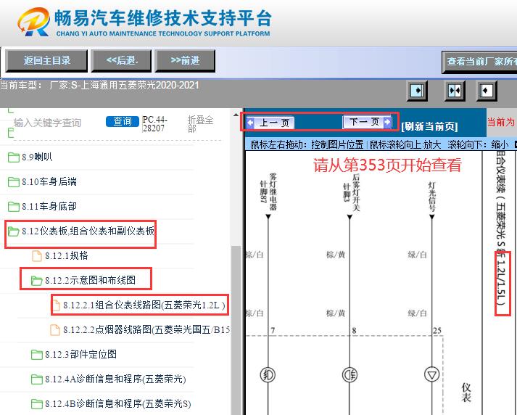Go to previous page with 上一页
The width and height of the screenshot is (517, 415).
(x=270, y=123)
